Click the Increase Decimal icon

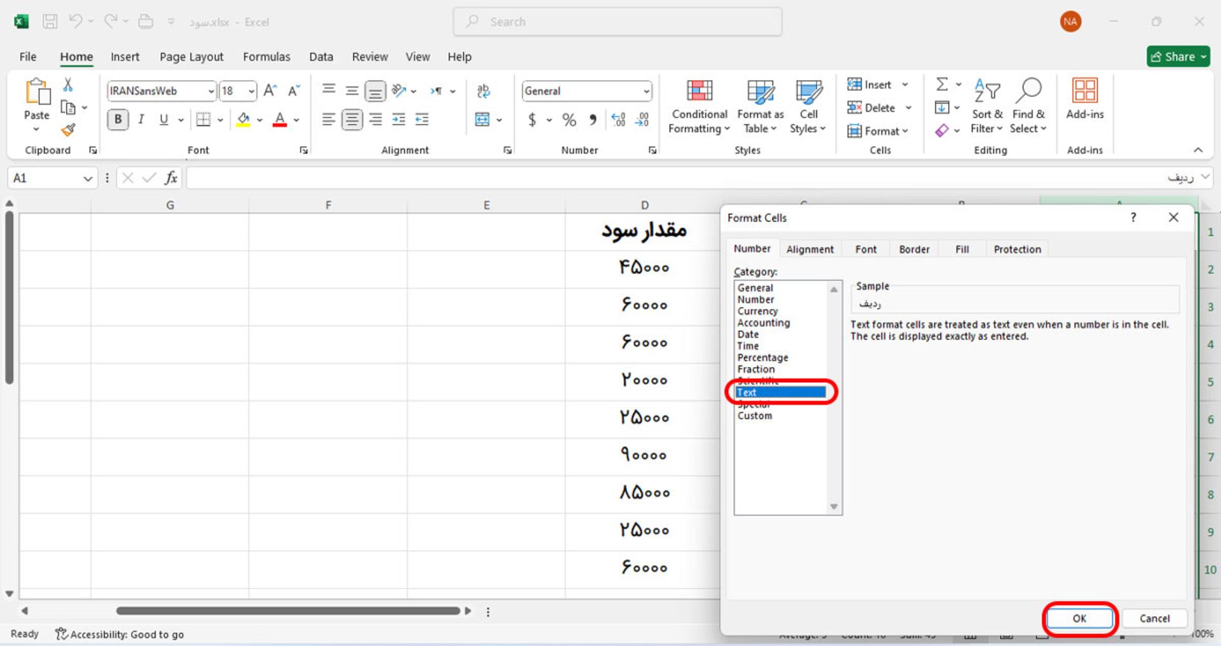click(x=619, y=120)
